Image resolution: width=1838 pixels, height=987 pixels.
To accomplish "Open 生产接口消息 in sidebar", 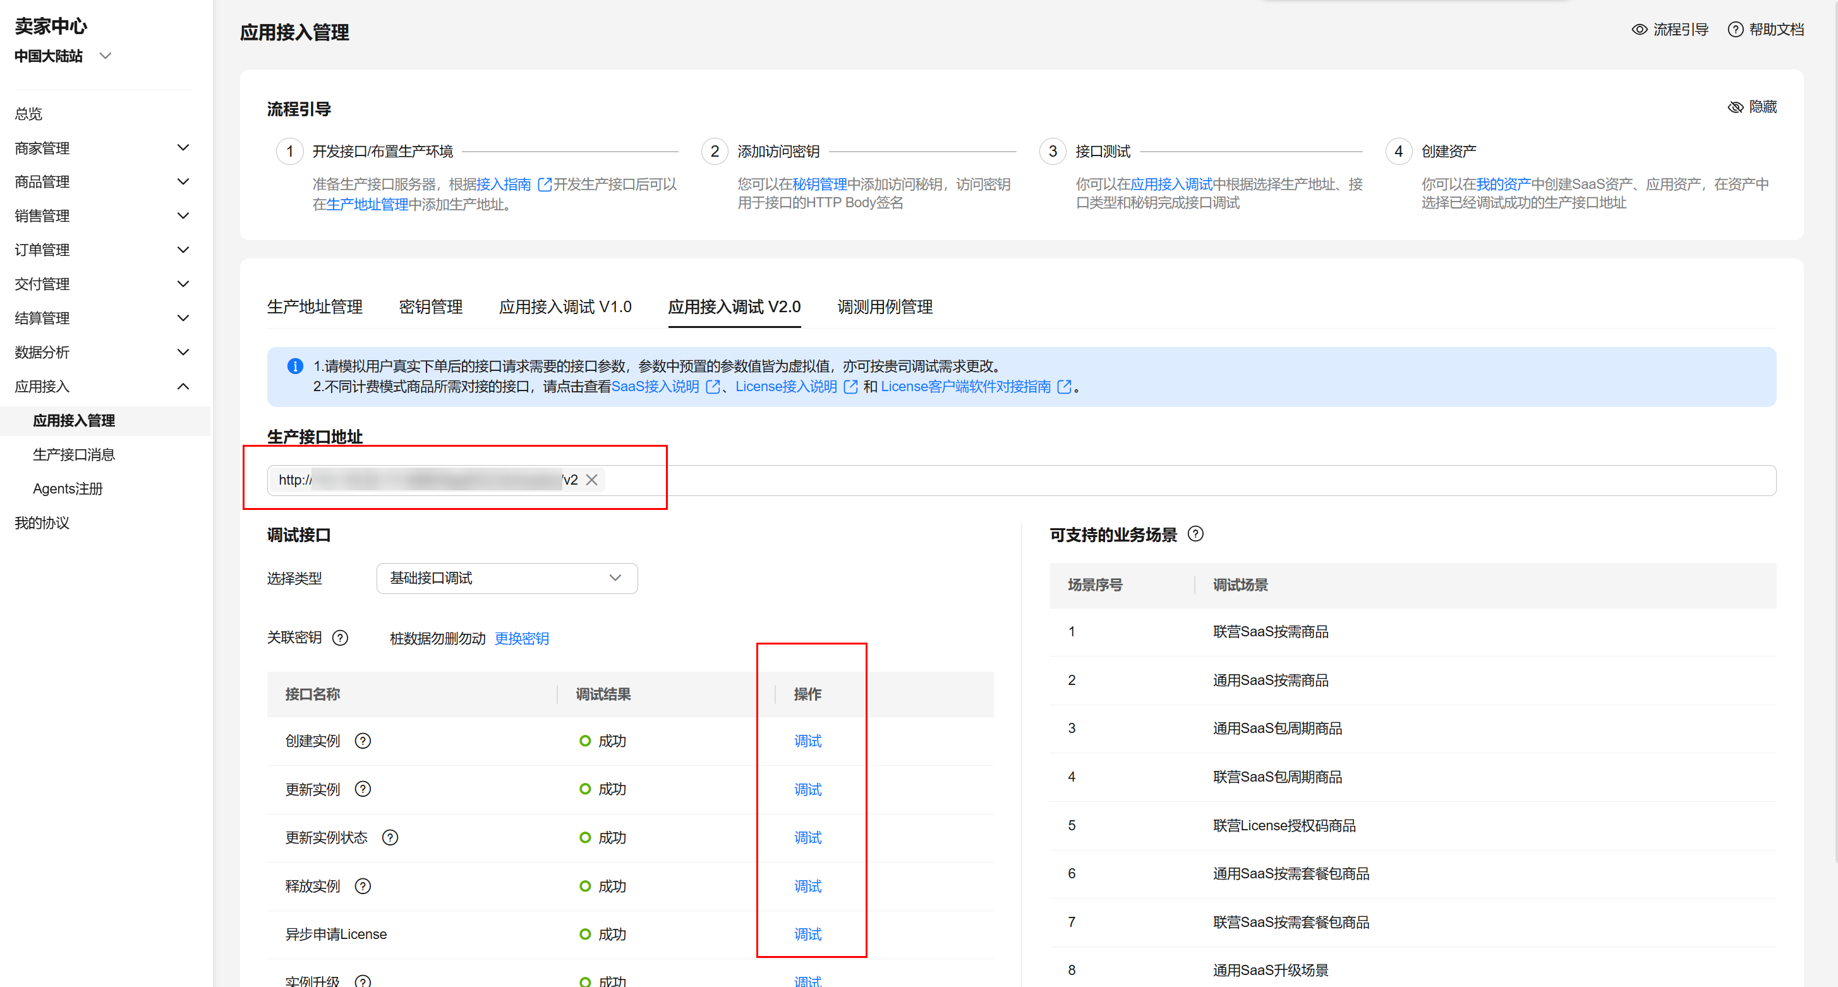I will pyautogui.click(x=73, y=454).
